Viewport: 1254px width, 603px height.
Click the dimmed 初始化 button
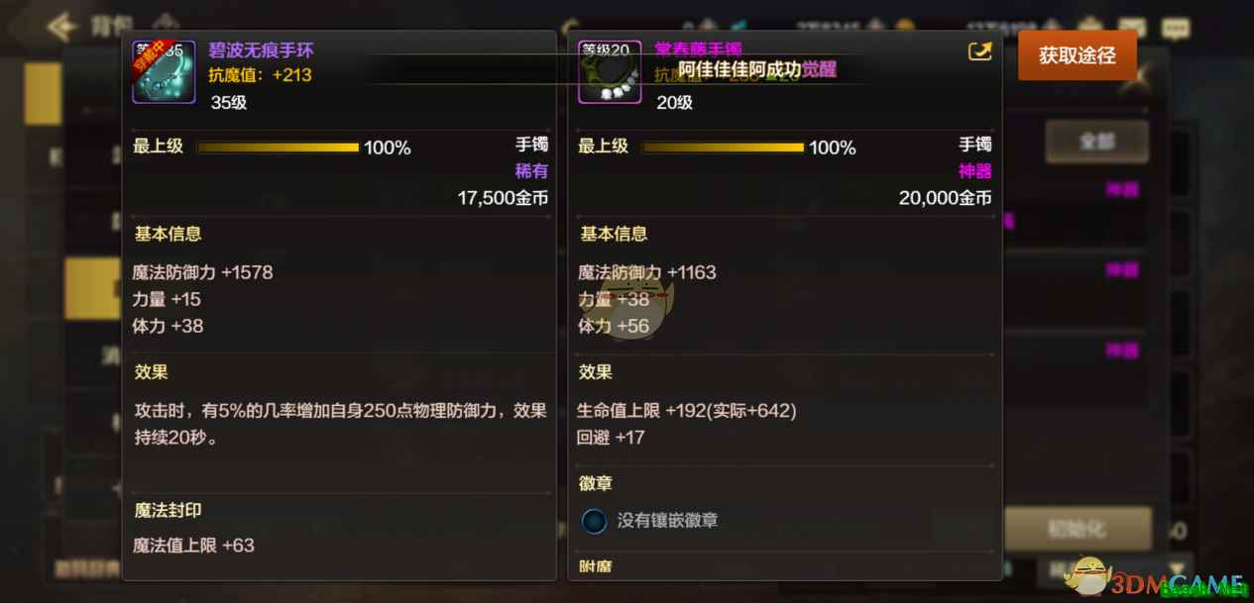pyautogui.click(x=1079, y=529)
